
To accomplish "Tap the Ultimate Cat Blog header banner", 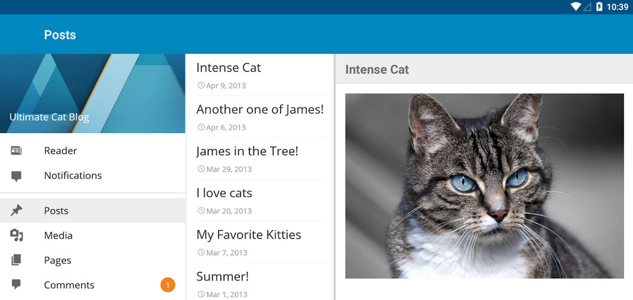I will tap(92, 93).
